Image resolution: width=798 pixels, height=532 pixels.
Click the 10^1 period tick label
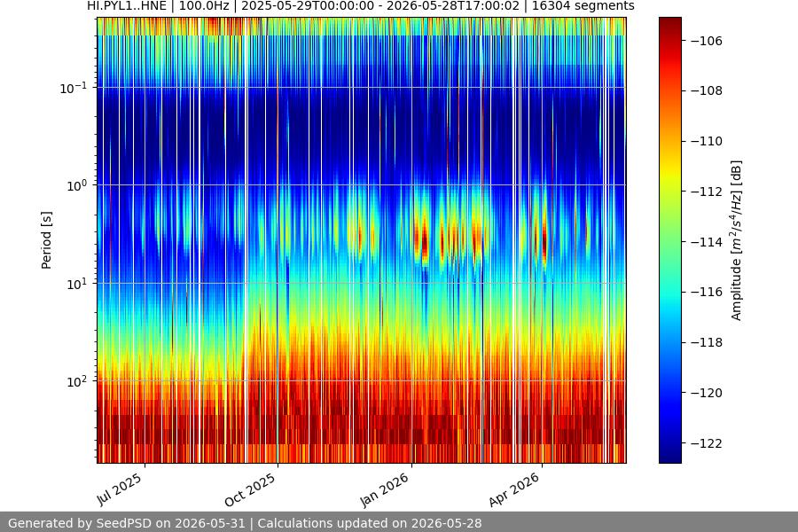[77, 284]
